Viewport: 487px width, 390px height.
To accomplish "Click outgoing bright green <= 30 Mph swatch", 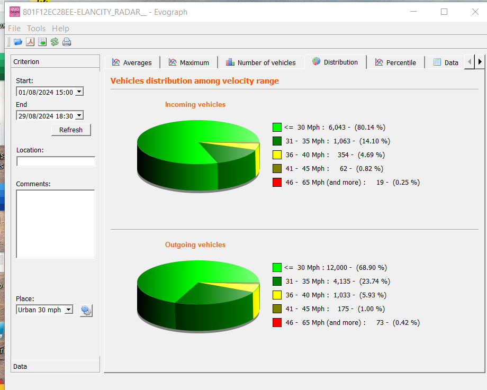I will [277, 267].
